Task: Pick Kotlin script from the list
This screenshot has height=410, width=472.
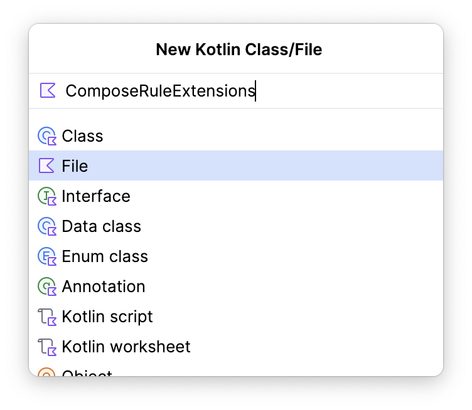Action: pos(107,317)
